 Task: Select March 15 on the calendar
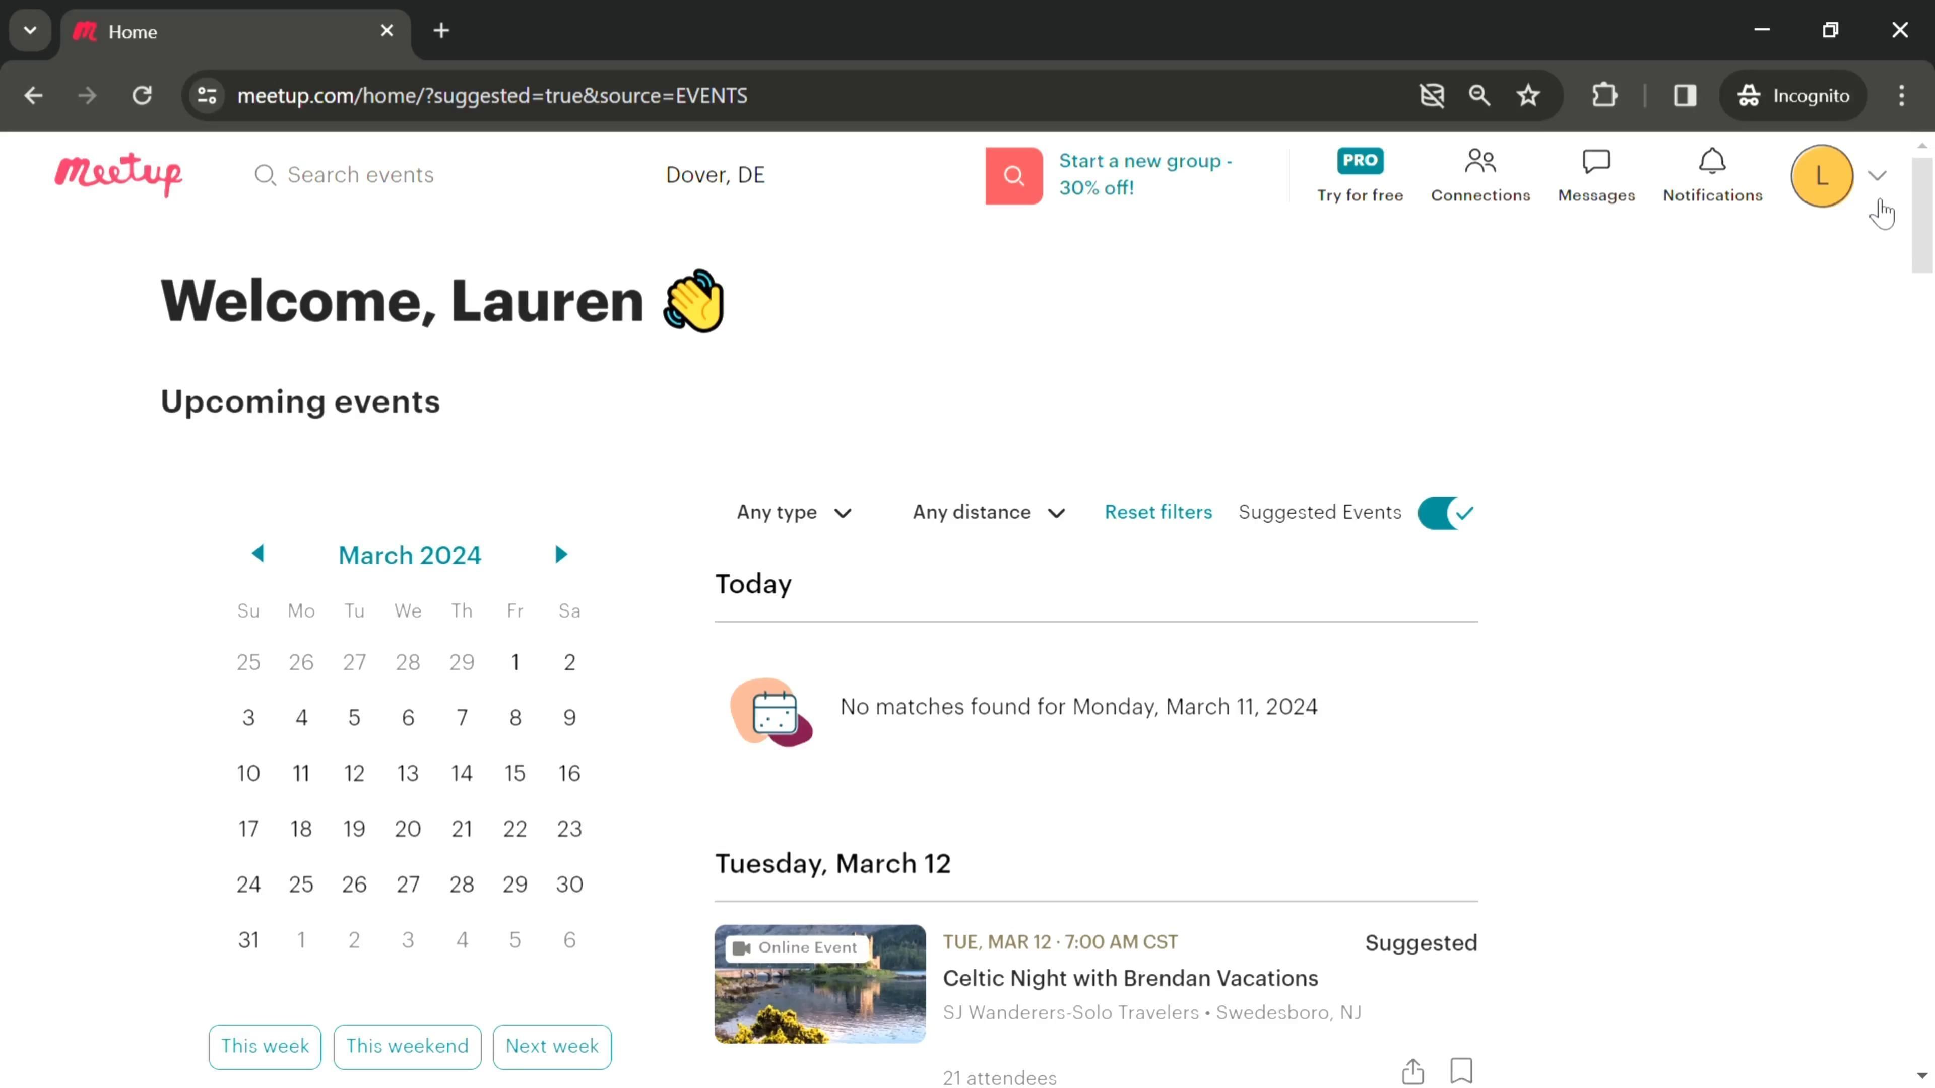[x=514, y=773]
